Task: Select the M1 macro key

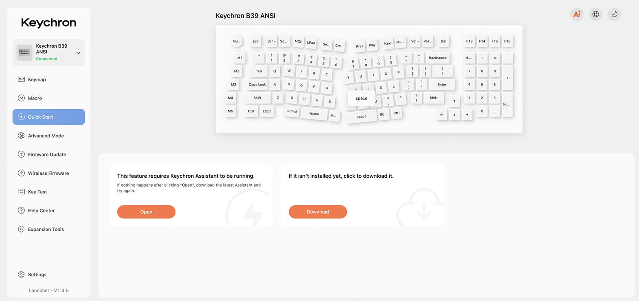Action: pyautogui.click(x=240, y=58)
